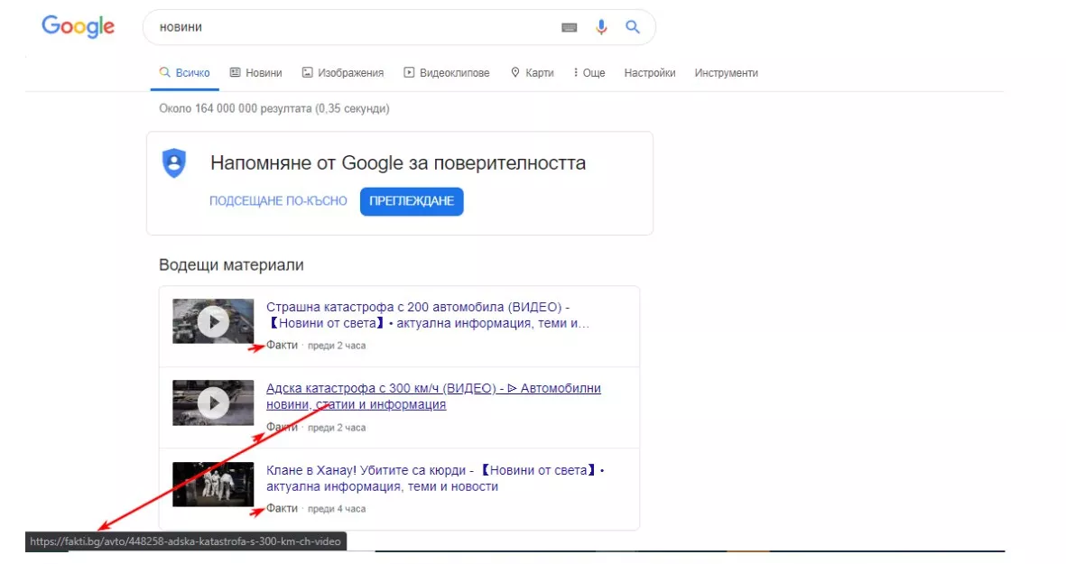The width and height of the screenshot is (1066, 564).
Task: Click "Напомняне от Google за поверителността" heading
Action: (x=398, y=163)
